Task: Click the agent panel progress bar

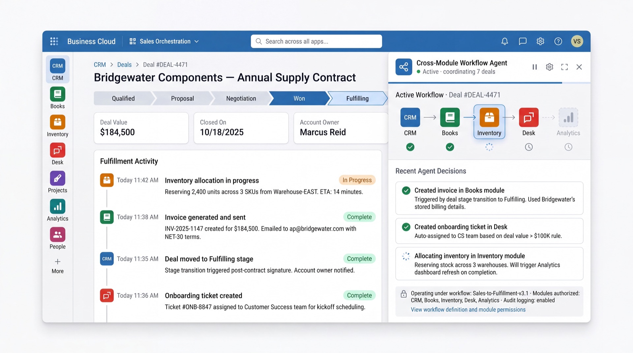Action: [x=489, y=83]
